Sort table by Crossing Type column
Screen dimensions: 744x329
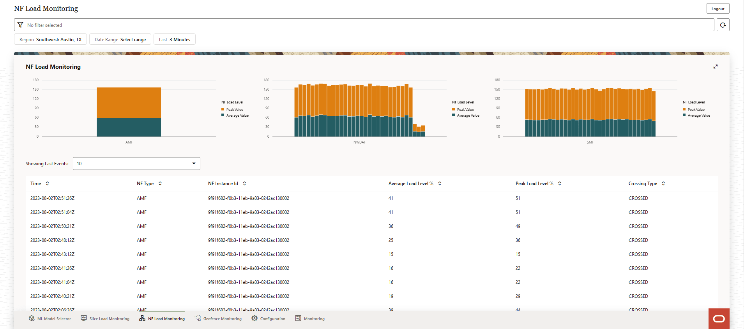pyautogui.click(x=664, y=184)
